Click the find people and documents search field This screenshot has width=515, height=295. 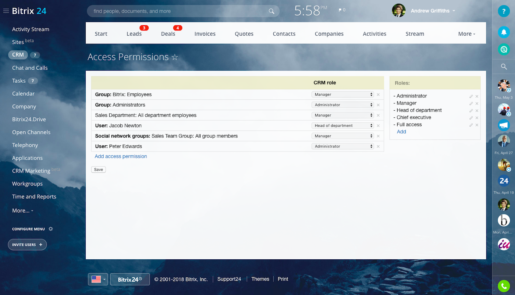point(177,11)
